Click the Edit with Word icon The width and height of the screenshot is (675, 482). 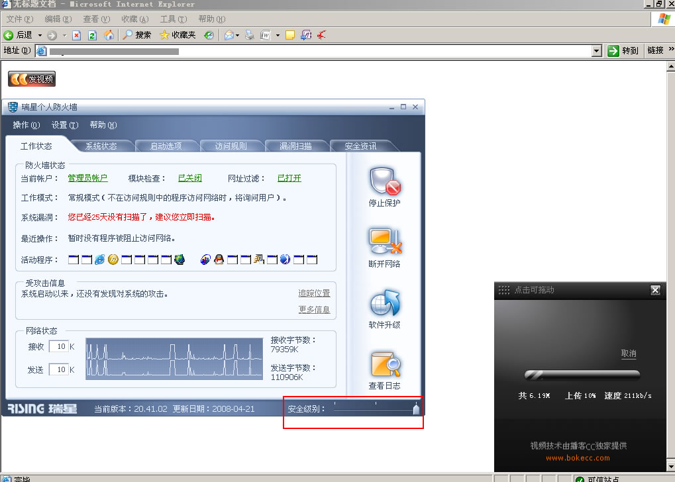265,35
